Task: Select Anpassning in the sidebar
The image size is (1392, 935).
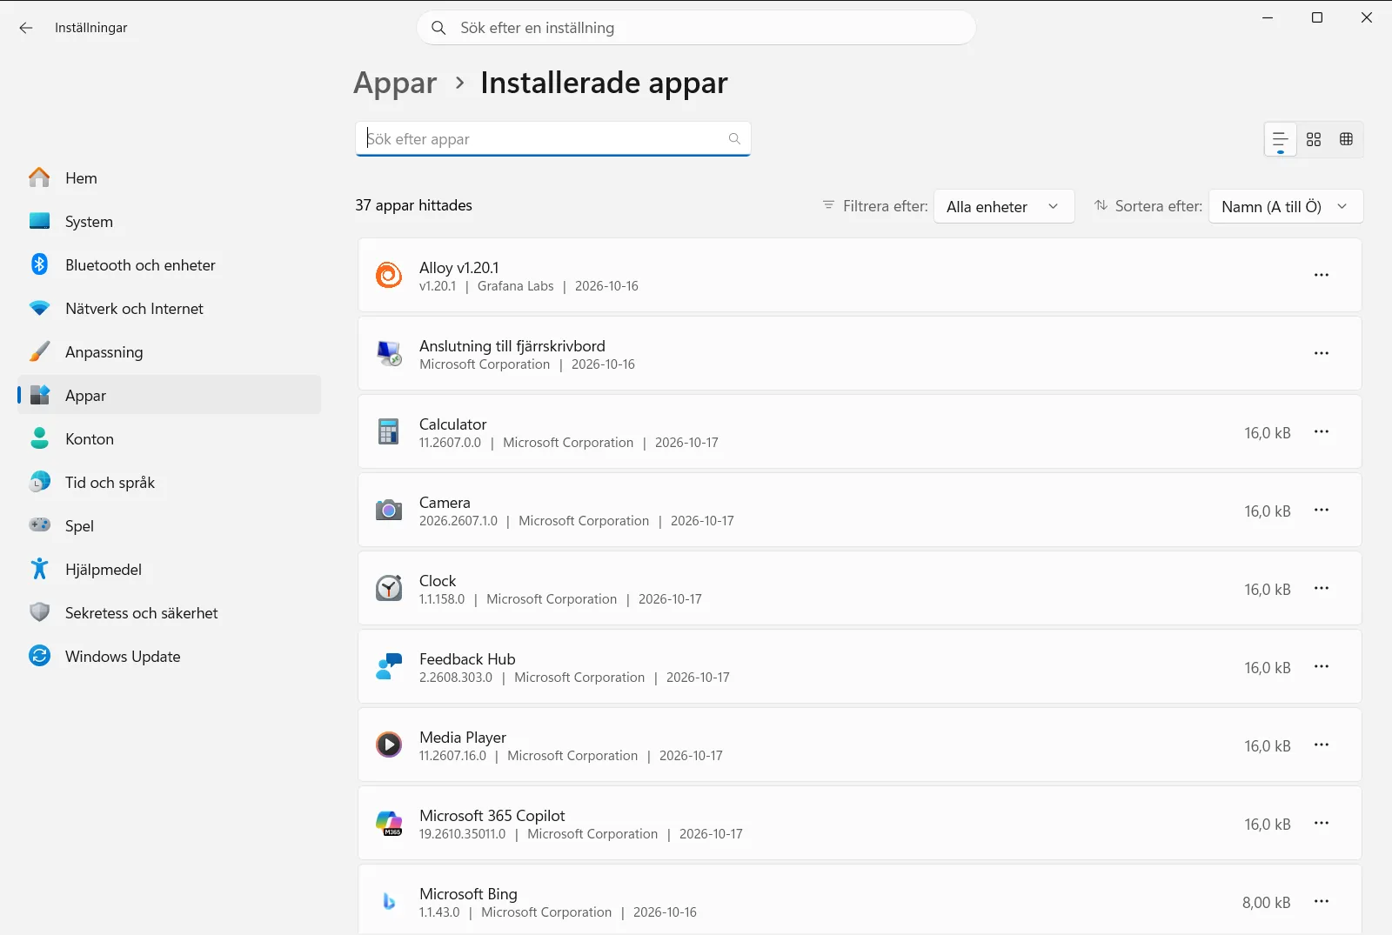Action: click(169, 352)
